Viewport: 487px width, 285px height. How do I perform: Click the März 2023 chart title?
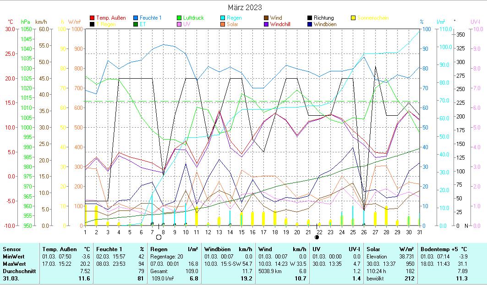pyautogui.click(x=245, y=7)
